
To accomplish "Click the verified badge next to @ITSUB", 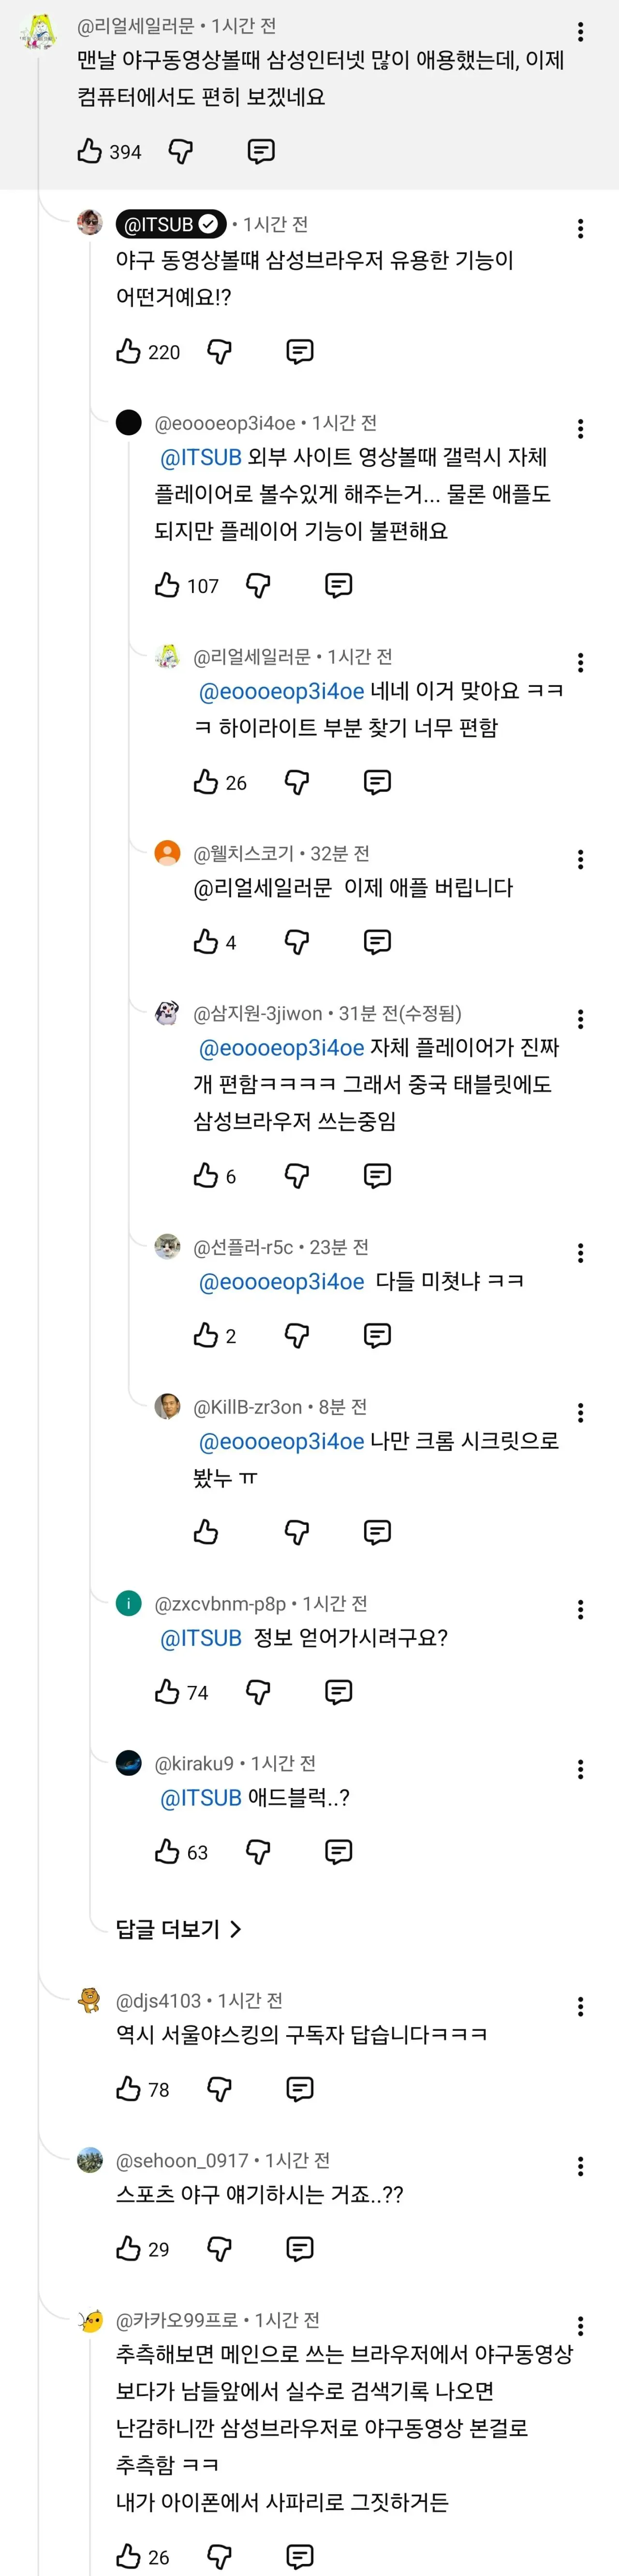I will (x=206, y=224).
